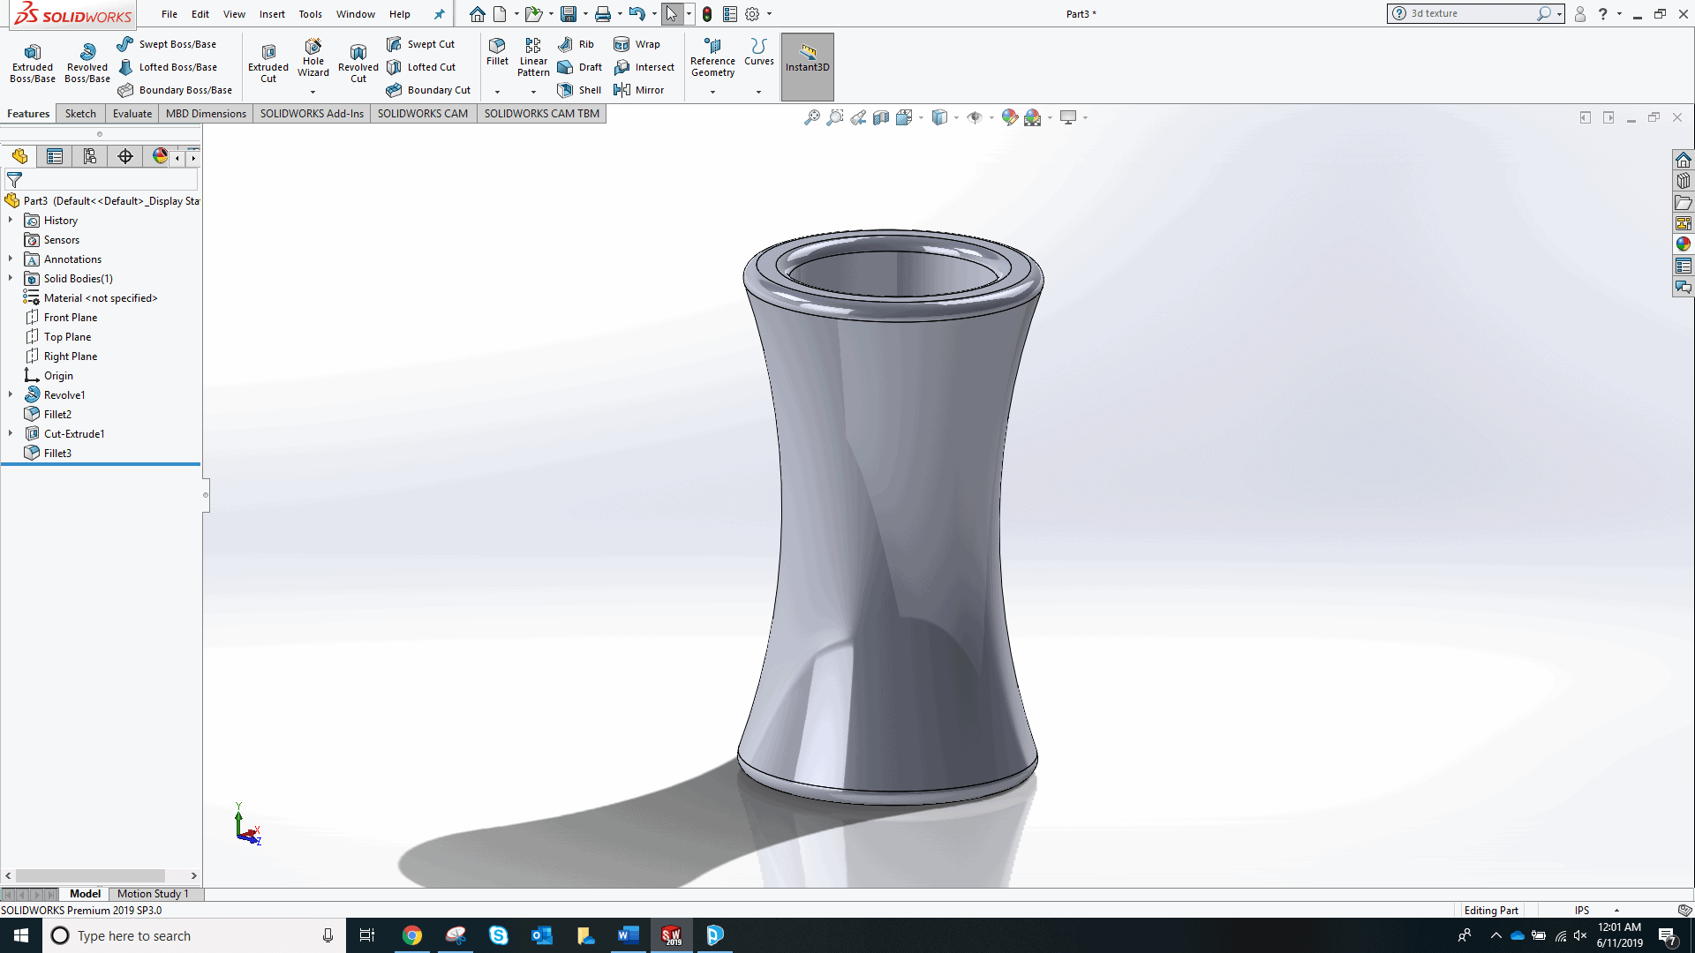
Task: Select the Revolved Cut tool
Action: 358,53
